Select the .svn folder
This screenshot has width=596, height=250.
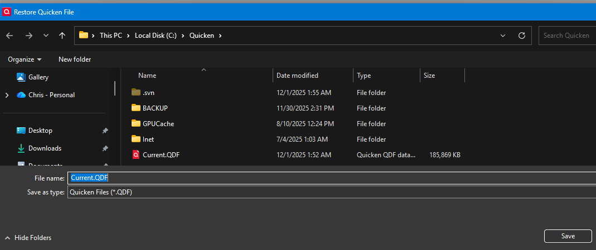coord(148,92)
